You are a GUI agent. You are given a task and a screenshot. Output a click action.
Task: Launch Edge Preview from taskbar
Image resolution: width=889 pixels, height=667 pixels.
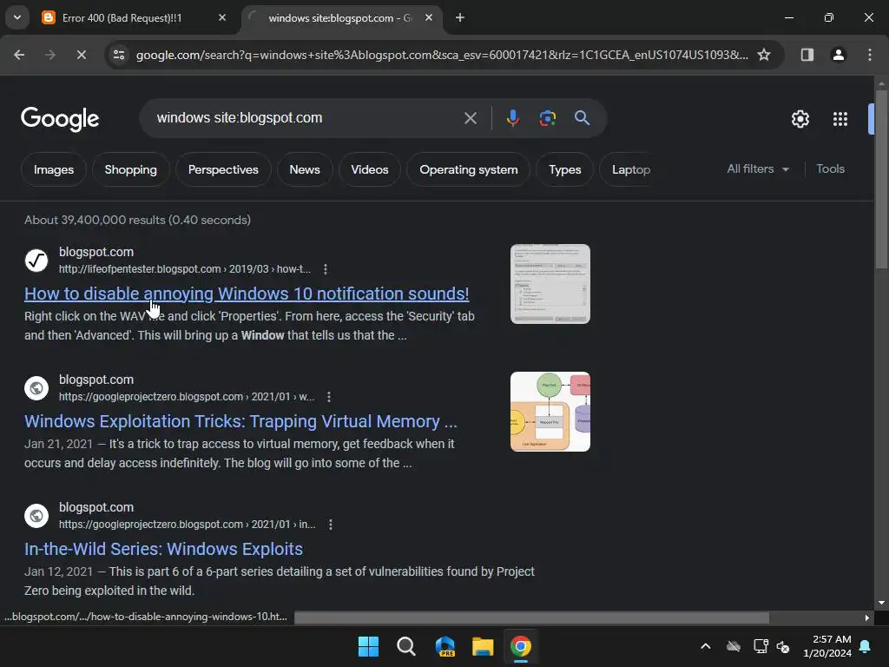coord(445,646)
